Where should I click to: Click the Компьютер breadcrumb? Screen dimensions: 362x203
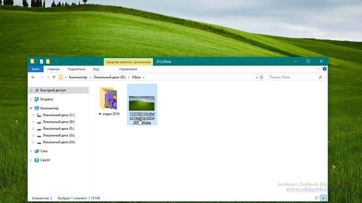(78, 77)
